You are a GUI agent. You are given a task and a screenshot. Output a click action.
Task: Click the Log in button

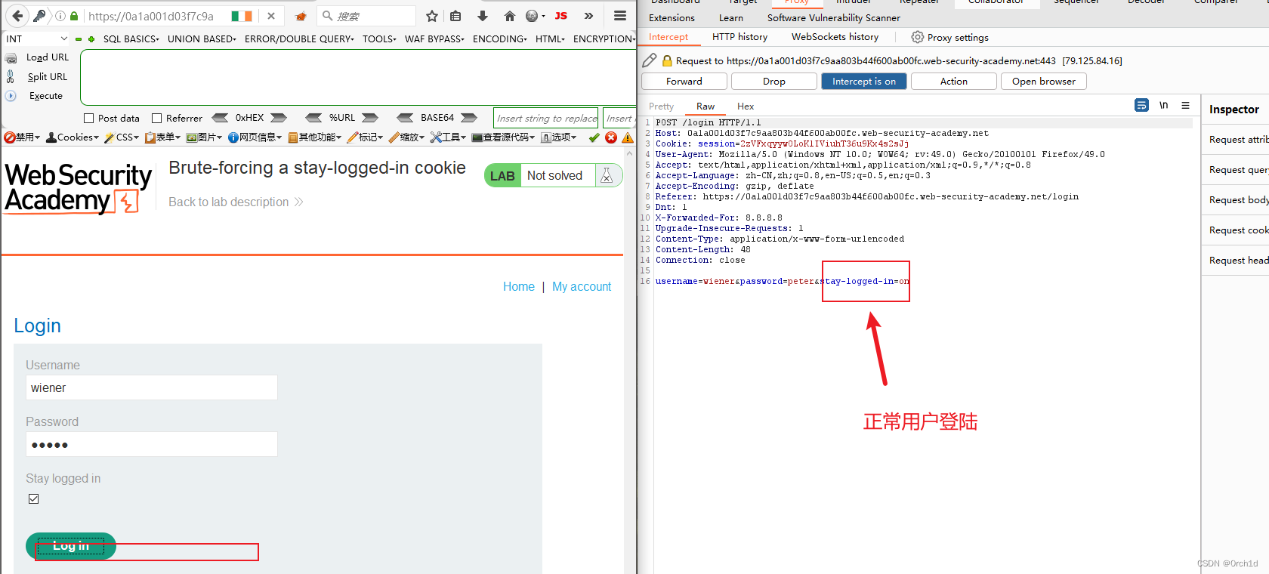click(71, 546)
